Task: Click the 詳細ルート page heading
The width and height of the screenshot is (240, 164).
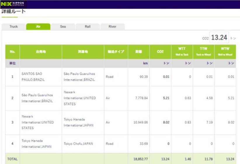Action: click(13, 11)
